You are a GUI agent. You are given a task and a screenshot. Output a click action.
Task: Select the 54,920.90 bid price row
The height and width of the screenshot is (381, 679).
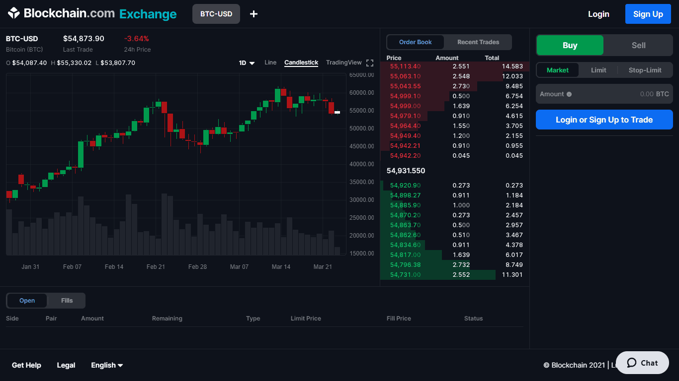437,185
